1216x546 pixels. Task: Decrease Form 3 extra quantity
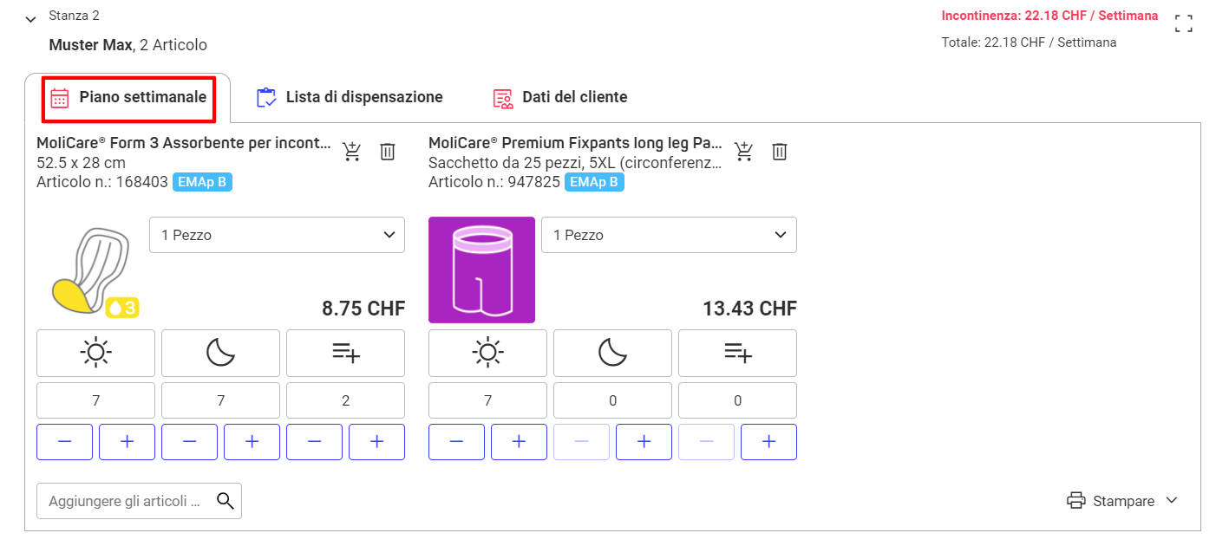click(314, 442)
